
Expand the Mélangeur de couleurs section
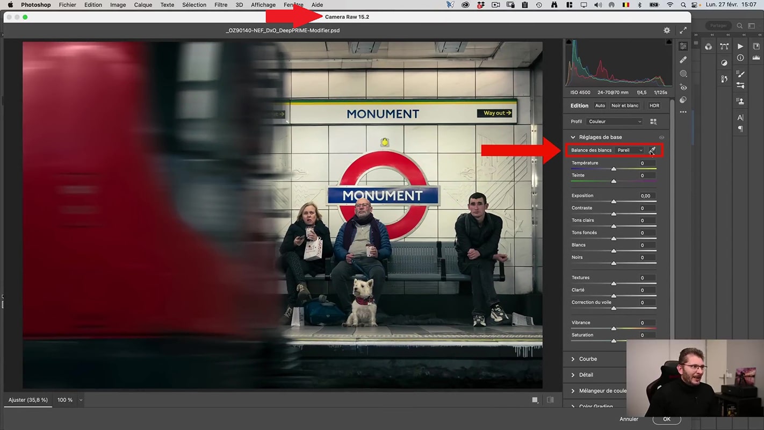573,391
